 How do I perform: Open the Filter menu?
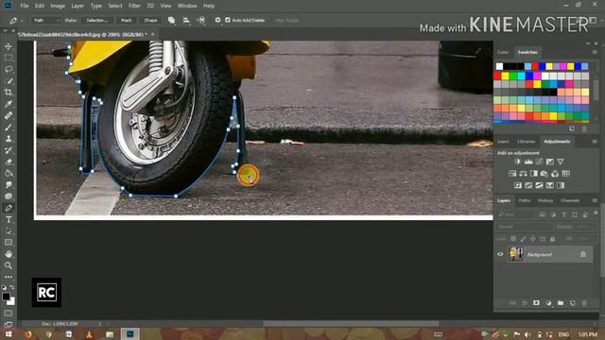point(134,6)
